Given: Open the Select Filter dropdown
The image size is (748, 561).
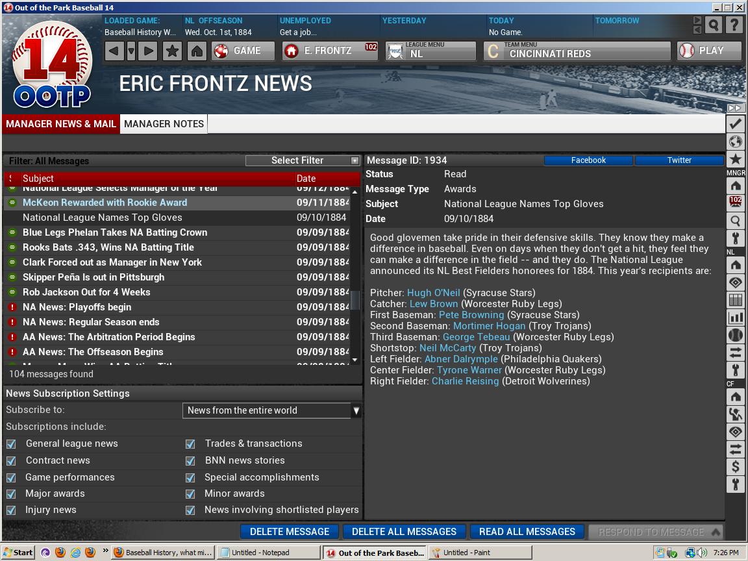Looking at the screenshot, I should click(303, 160).
